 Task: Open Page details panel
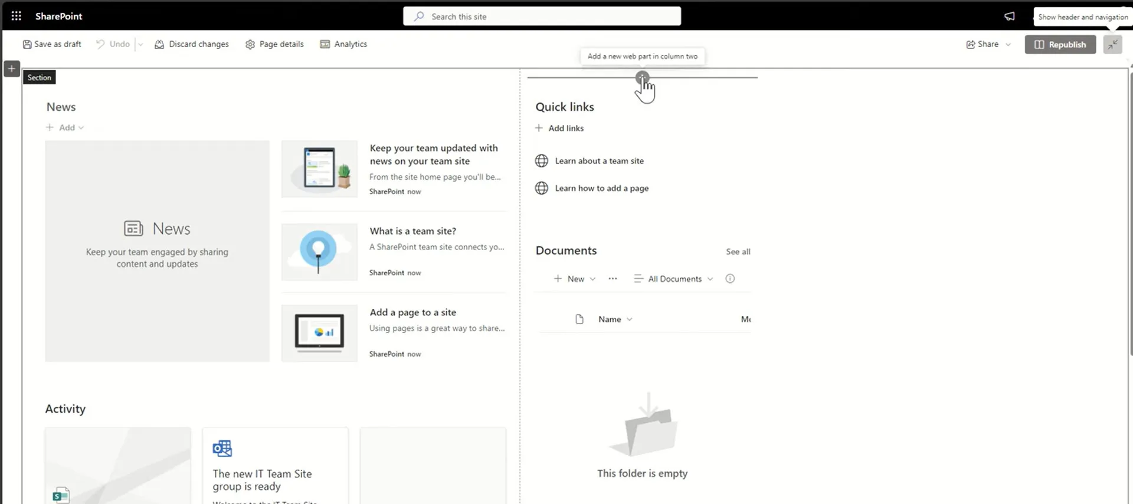274,44
